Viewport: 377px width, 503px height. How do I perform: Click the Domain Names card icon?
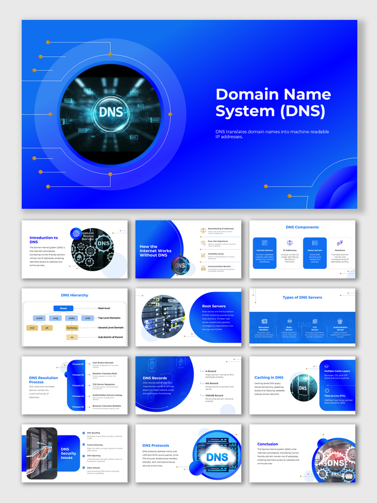coord(264,243)
